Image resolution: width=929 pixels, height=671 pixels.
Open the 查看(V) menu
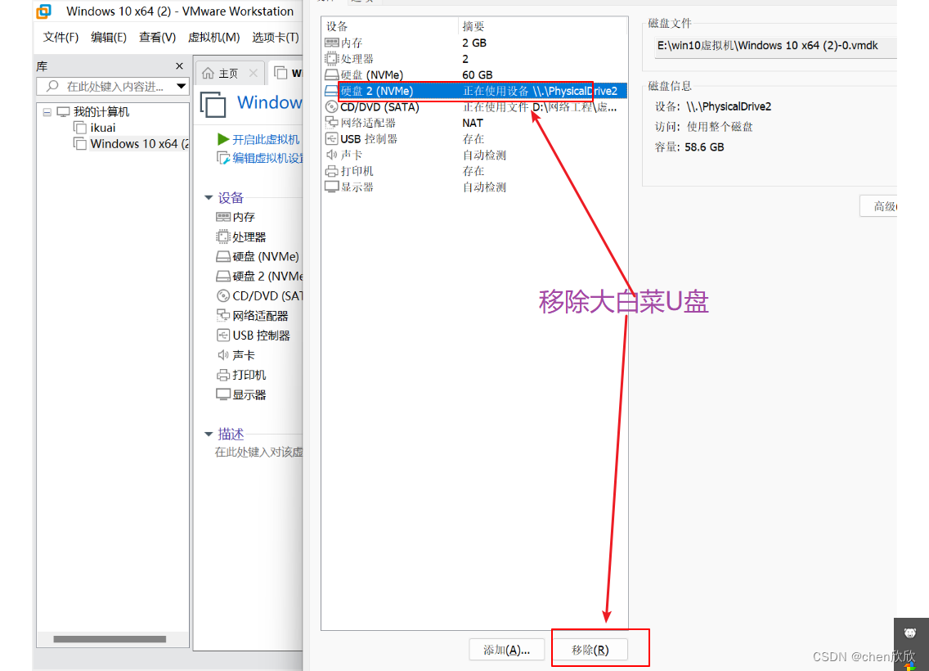pyautogui.click(x=157, y=38)
